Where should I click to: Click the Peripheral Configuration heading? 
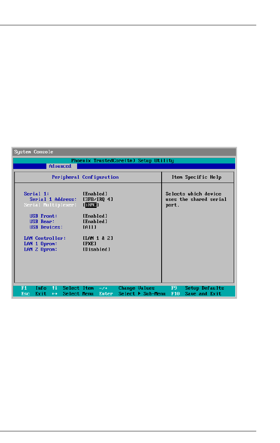click(85, 177)
